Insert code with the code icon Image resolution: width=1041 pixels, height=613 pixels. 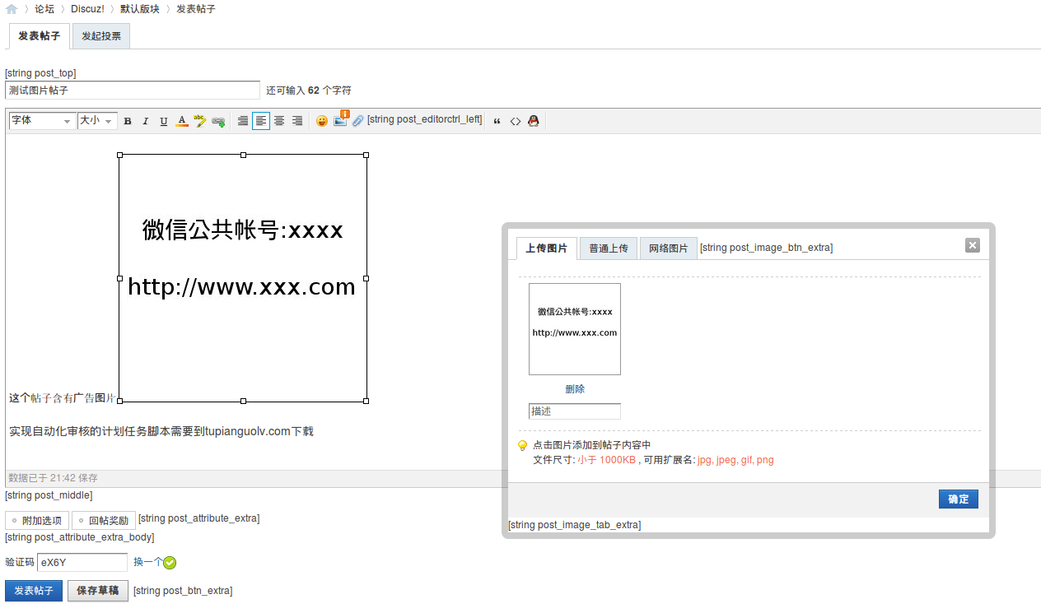click(x=516, y=121)
